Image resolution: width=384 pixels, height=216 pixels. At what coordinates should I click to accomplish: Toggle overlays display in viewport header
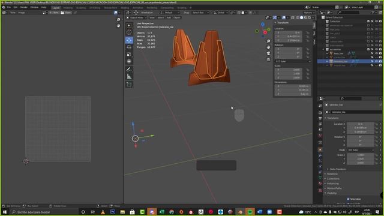click(284, 17)
